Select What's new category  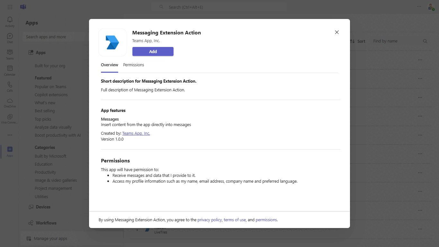(x=45, y=103)
